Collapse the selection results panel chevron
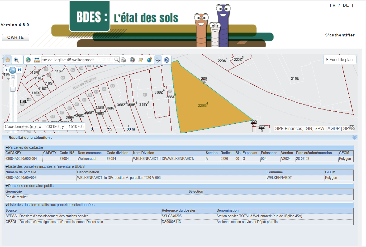The width and height of the screenshot is (366, 247). (354, 137)
